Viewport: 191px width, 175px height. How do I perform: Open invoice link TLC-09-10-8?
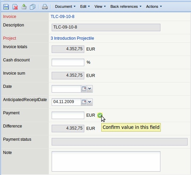click(63, 17)
